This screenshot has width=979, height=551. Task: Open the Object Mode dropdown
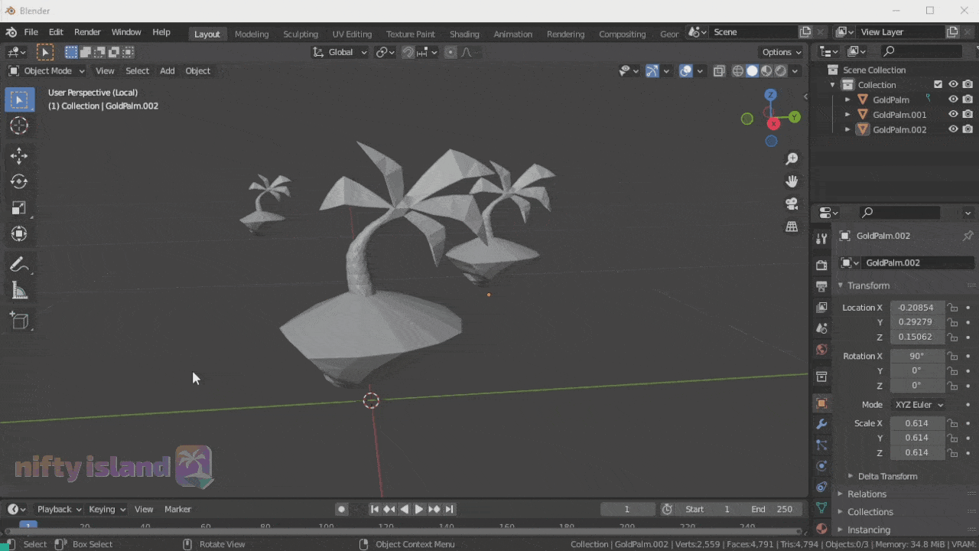click(47, 71)
